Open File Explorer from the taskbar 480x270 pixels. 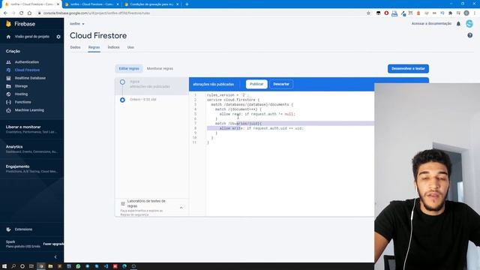coord(50,266)
